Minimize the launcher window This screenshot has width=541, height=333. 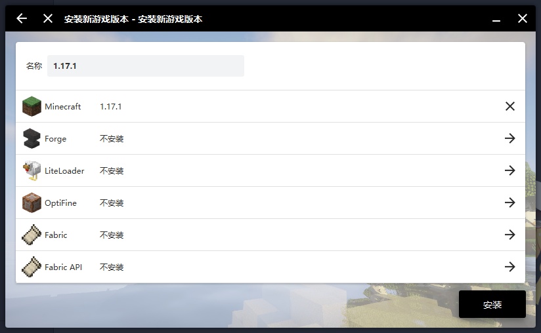[x=497, y=19]
